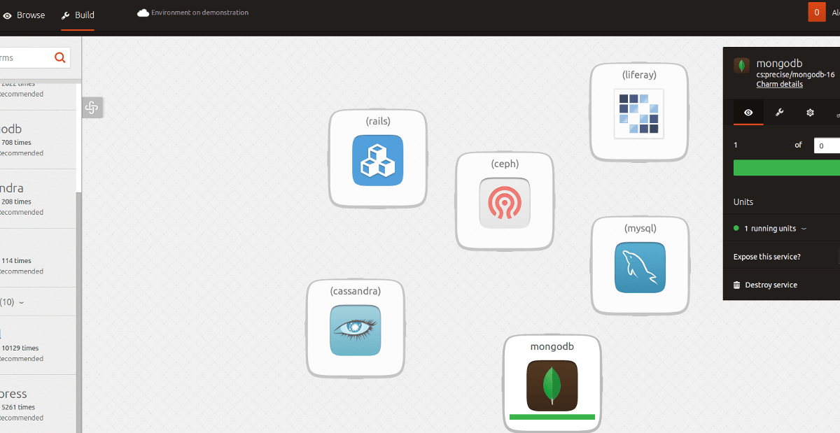Image resolution: width=840 pixels, height=433 pixels.
Task: Click the cs:precise/mongodb-16 charm ID text
Action: (x=795, y=74)
